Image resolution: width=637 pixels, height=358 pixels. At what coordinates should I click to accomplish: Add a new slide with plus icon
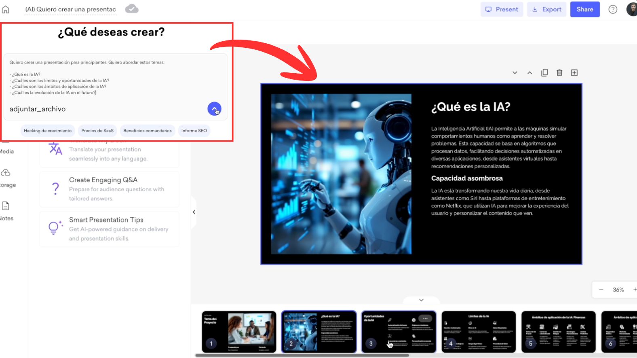(574, 73)
